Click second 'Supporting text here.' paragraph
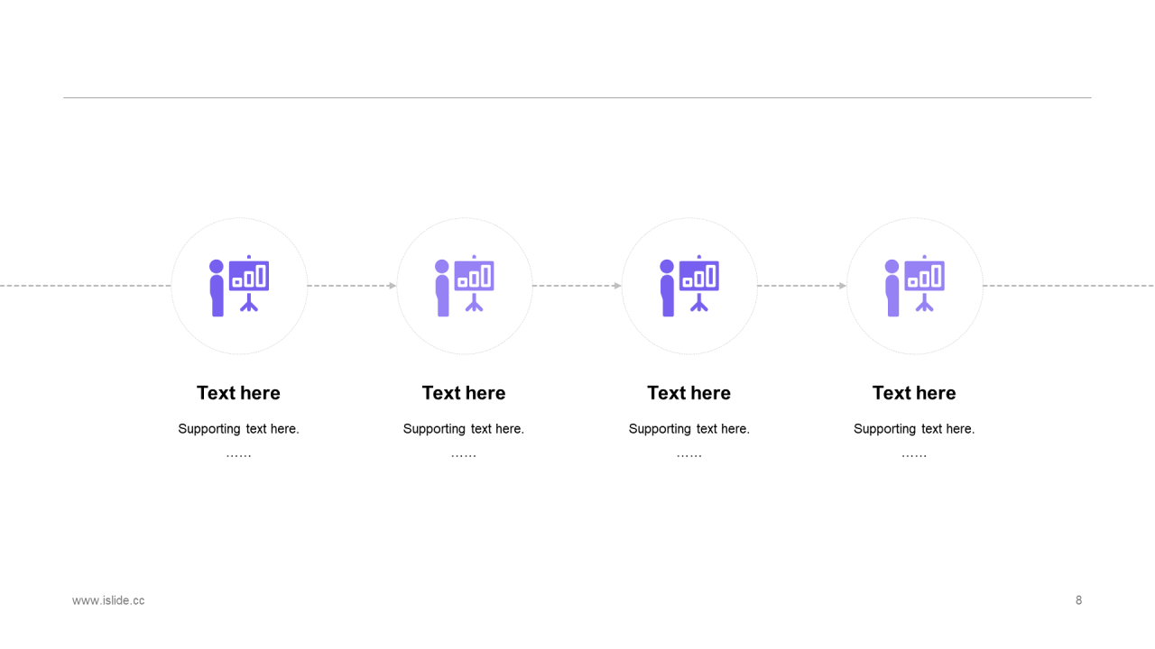The width and height of the screenshot is (1155, 649). (464, 429)
